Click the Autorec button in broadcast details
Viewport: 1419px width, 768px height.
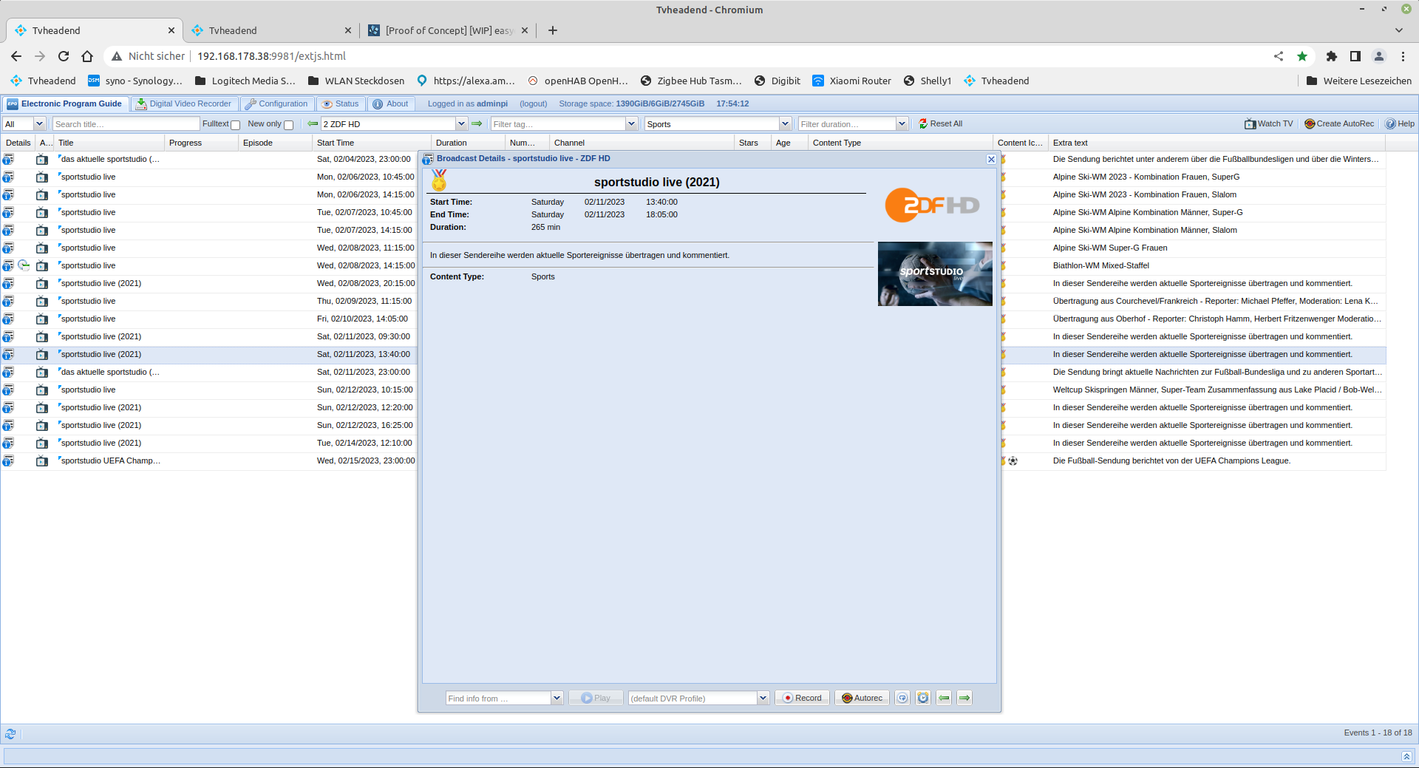pos(862,699)
